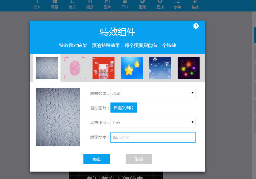Select the yellow stars effect thumbnail

132,68
